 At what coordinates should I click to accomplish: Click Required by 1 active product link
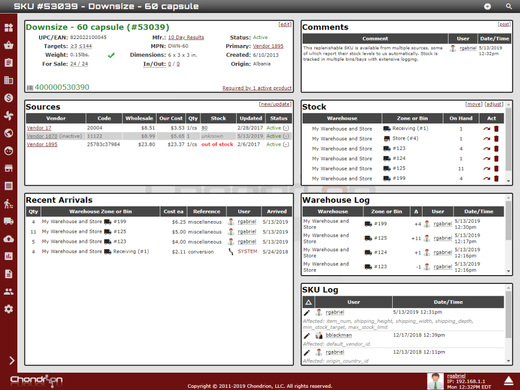pos(257,88)
